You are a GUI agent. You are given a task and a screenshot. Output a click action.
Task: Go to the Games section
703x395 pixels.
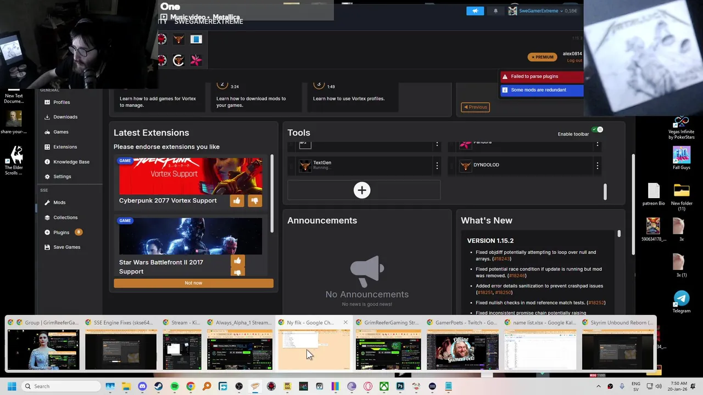[x=60, y=132]
